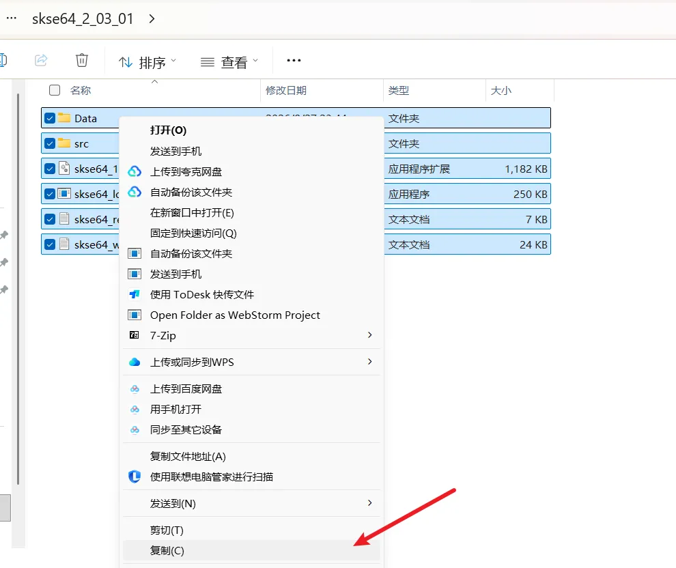Select 复制文件地址(A) menu entry
Screen dimensions: 676x568
[x=251, y=457]
